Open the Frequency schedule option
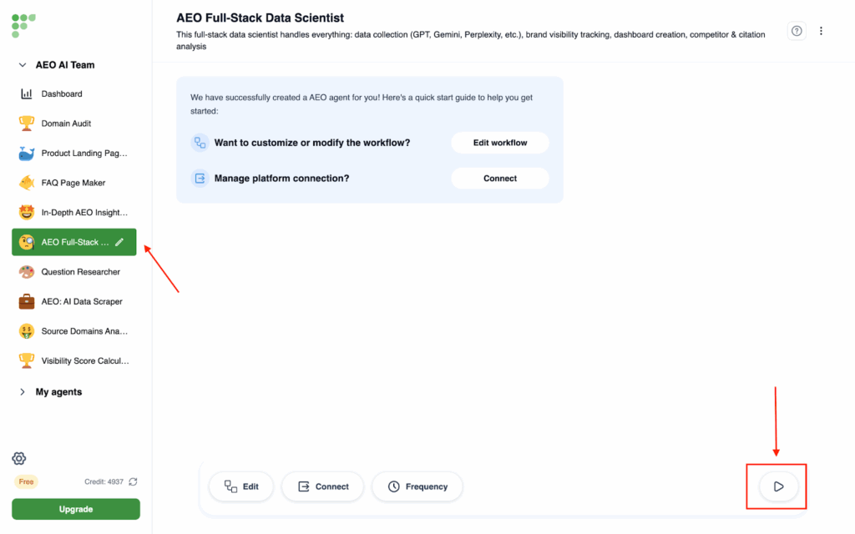The height and width of the screenshot is (534, 855). coord(417,486)
